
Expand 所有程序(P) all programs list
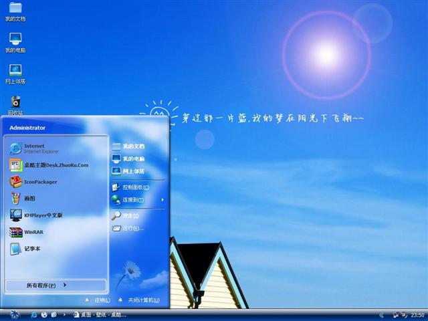(56, 286)
